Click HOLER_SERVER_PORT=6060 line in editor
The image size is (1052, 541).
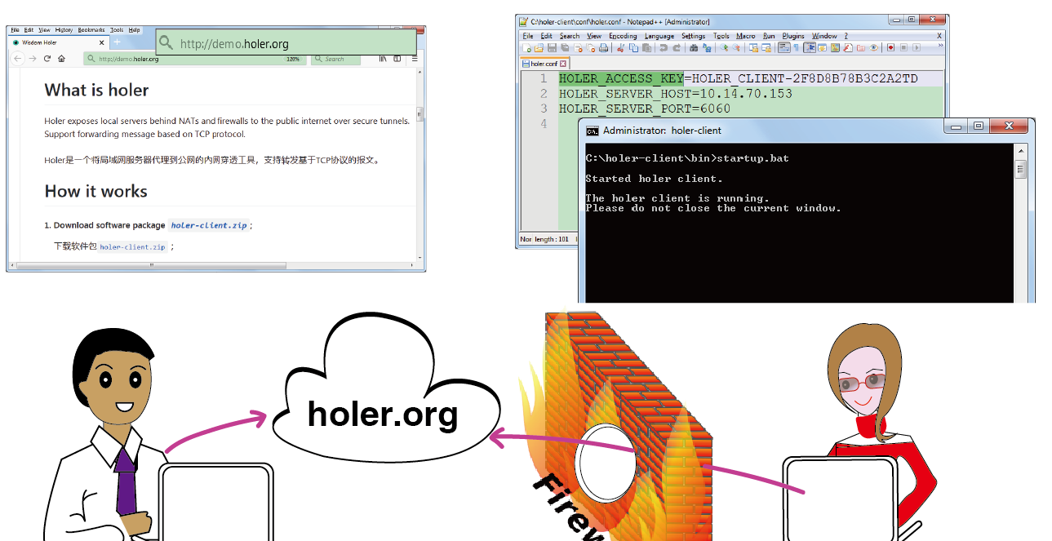[644, 109]
